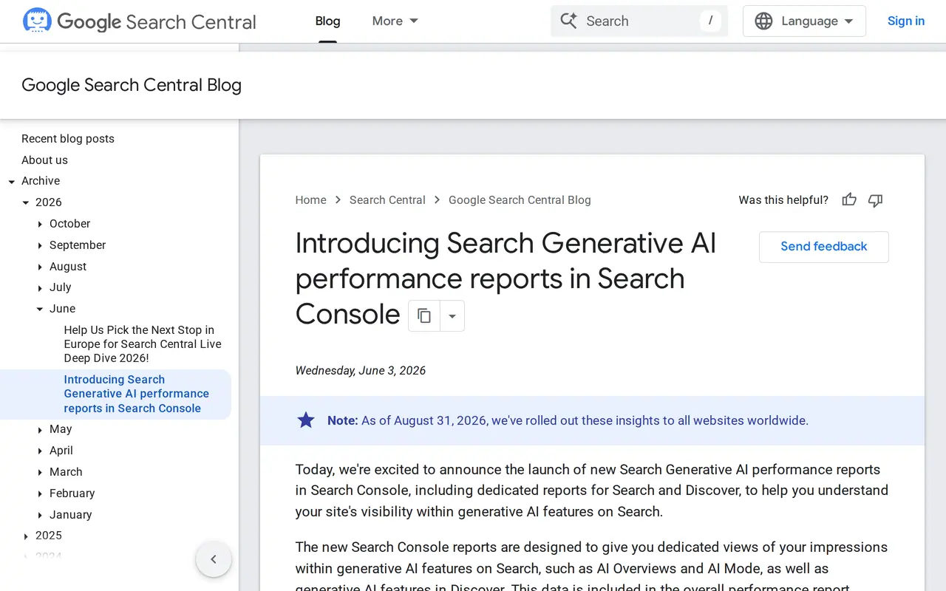Click the date Wednesday, June 3, 2026
The width and height of the screenshot is (946, 591).
point(361,371)
